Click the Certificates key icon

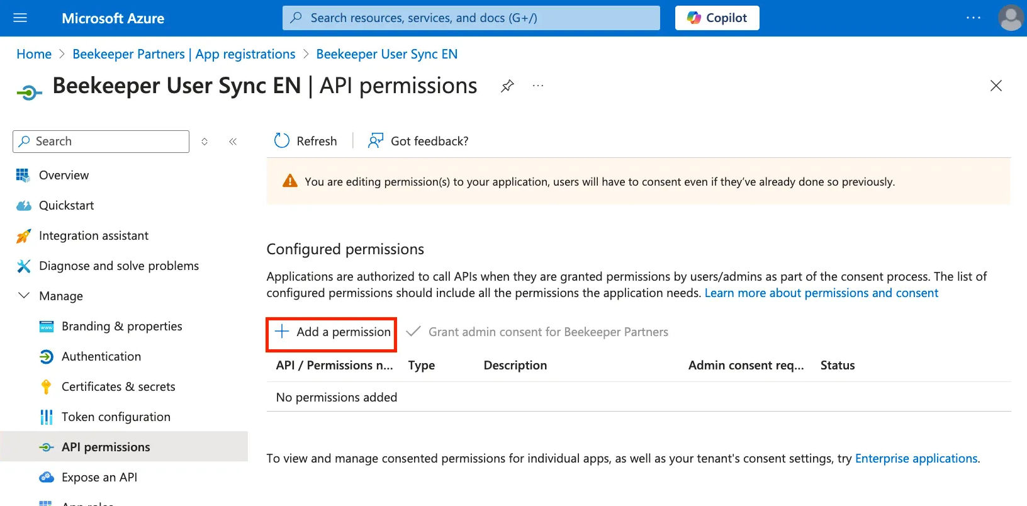pos(46,387)
